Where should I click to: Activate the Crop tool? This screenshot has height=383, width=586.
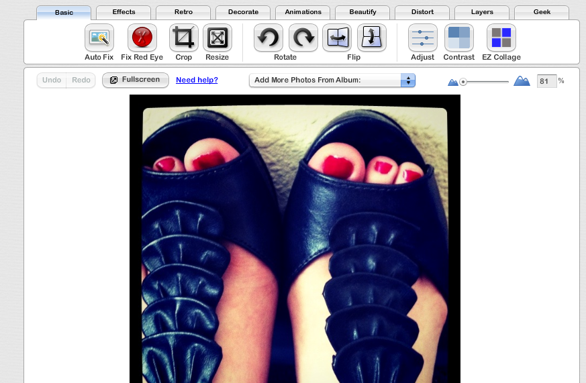(x=183, y=38)
